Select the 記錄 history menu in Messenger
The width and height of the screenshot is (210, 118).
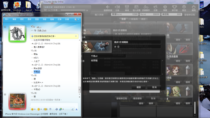coord(59,19)
